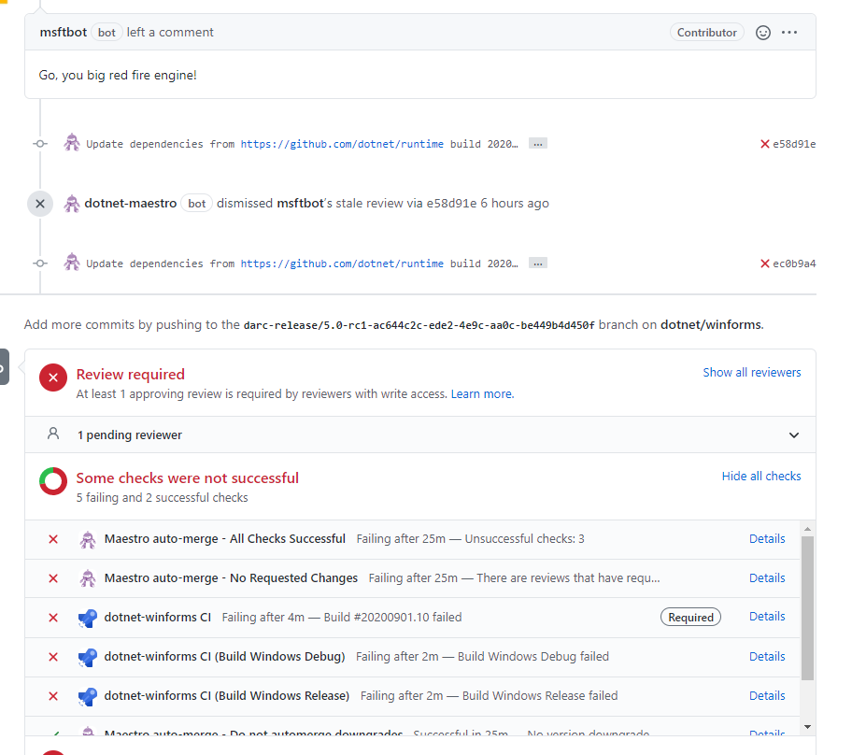Viewport: 852px width, 755px height.
Task: Click the red X beside commit ec0b9a4
Action: [764, 263]
